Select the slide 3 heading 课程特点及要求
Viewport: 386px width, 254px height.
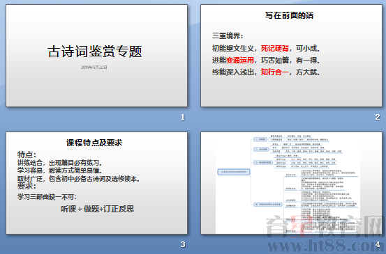coord(94,143)
